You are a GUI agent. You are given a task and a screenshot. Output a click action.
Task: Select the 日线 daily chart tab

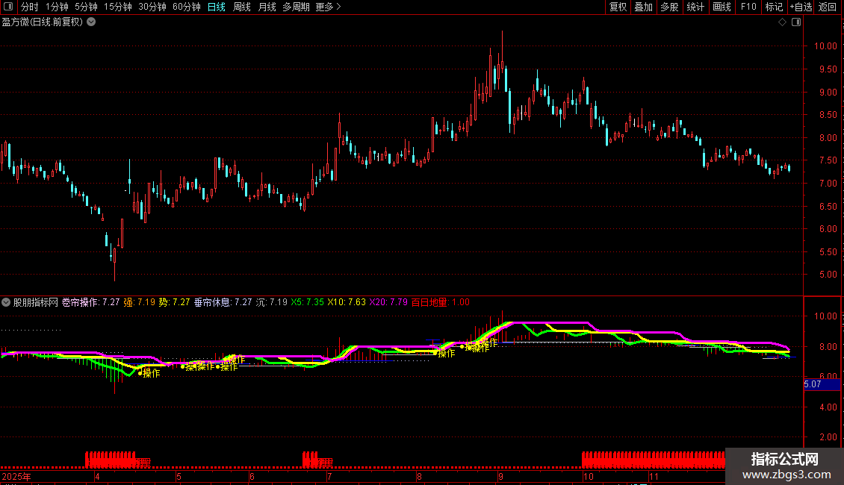coord(217,7)
